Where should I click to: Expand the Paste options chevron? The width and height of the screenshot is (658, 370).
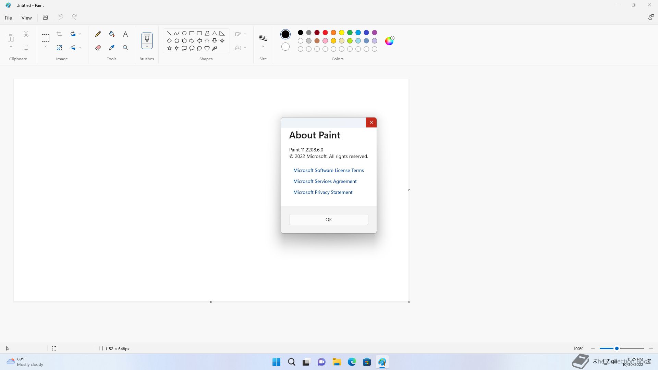coord(11,47)
